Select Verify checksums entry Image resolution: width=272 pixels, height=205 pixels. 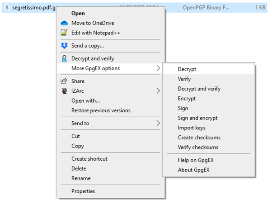(198, 148)
